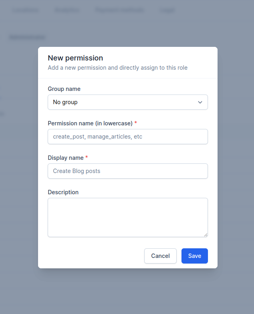The image size is (254, 314).
Task: Open the "No group" select box
Action: click(127, 102)
